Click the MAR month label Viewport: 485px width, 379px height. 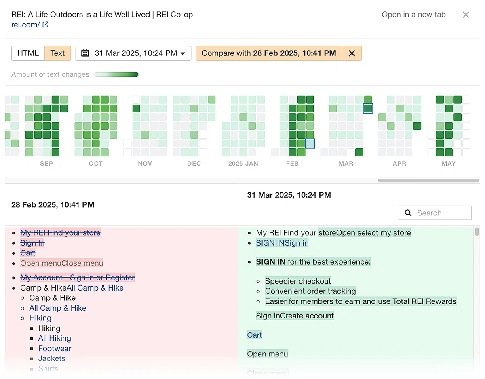(x=346, y=164)
